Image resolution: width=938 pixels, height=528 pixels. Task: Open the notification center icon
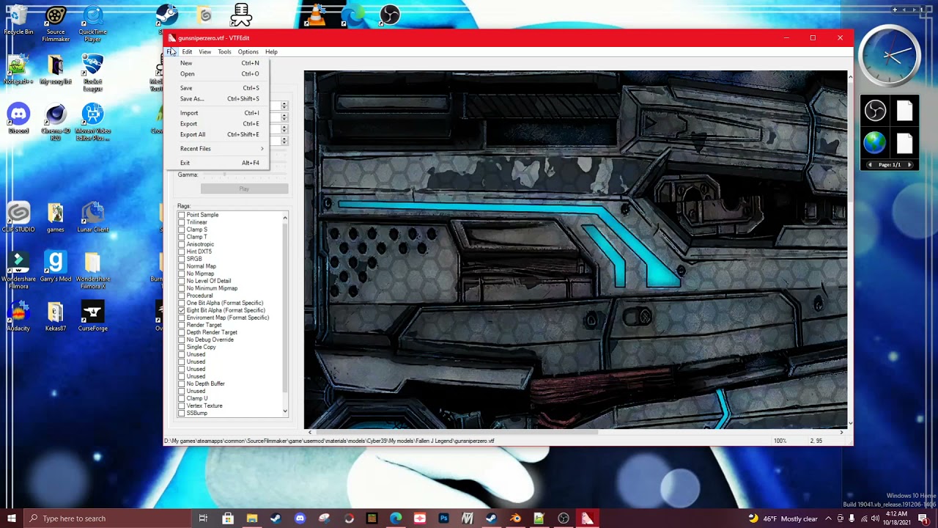click(x=923, y=518)
